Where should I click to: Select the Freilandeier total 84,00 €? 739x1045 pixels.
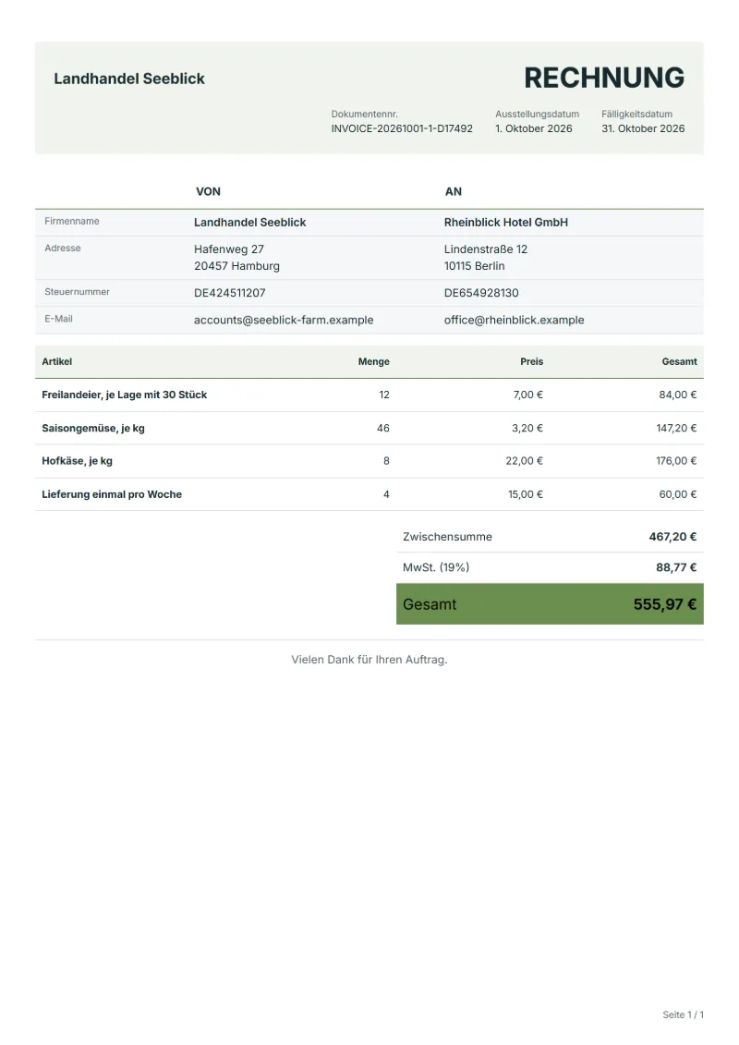(x=678, y=395)
